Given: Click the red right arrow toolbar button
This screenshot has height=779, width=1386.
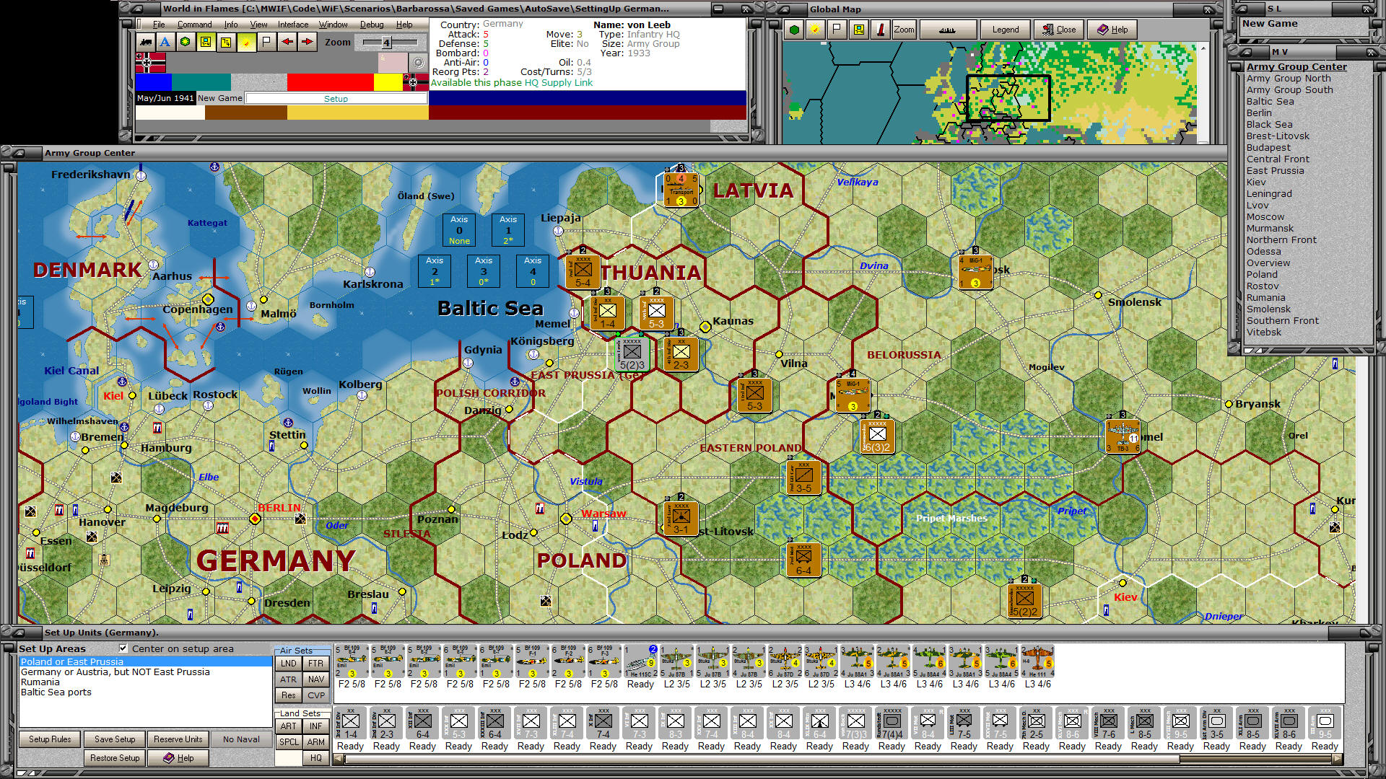Looking at the screenshot, I should click(307, 42).
